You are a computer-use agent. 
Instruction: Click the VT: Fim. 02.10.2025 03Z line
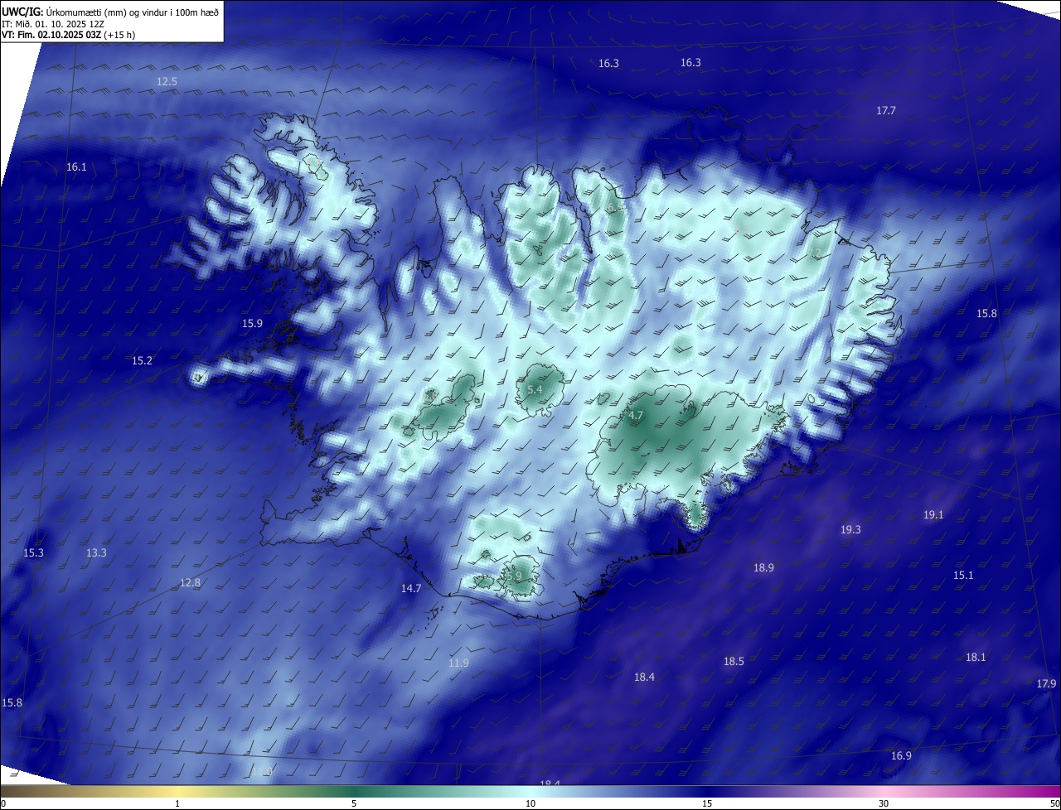tap(68, 35)
